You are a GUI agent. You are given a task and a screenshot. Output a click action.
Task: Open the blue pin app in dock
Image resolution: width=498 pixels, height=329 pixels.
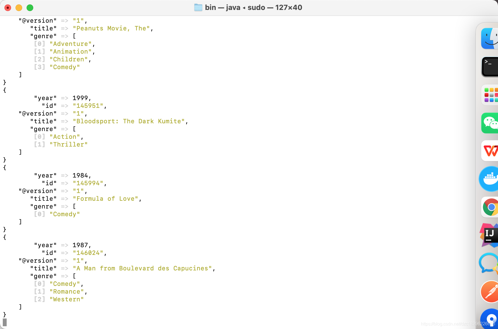pyautogui.click(x=489, y=319)
